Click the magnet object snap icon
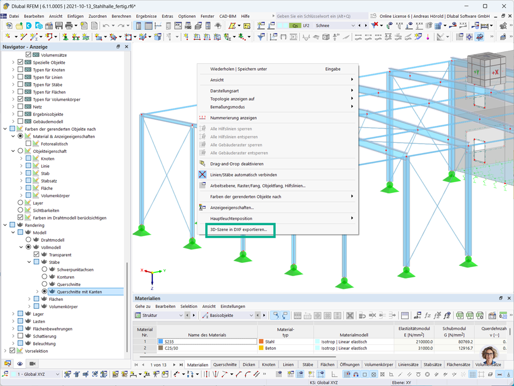Image resolution: width=514 pixels, height=386 pixels. (x=356, y=374)
